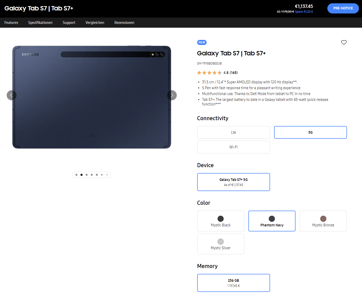362x298 pixels.
Task: Select 5G connectivity option
Action: (310, 132)
